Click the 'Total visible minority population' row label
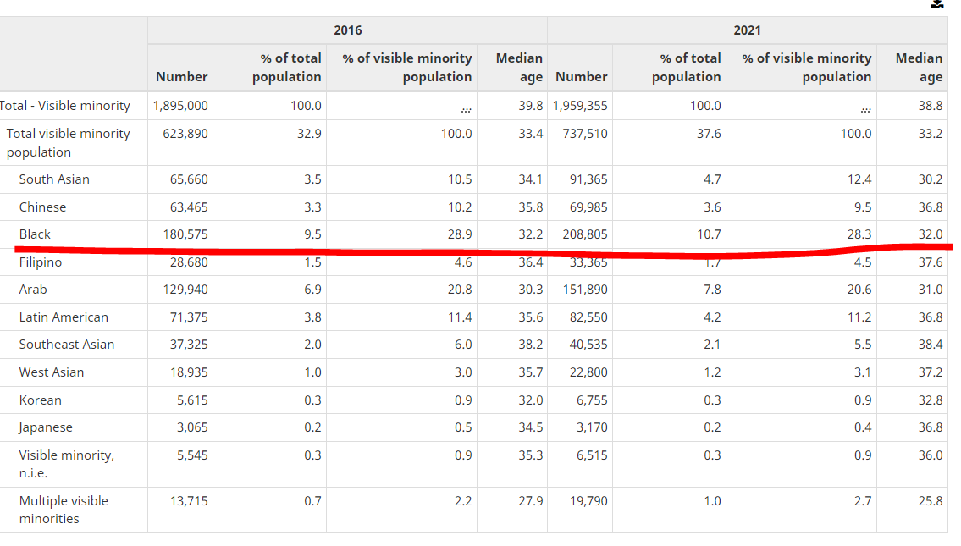961x546 pixels. (68, 142)
